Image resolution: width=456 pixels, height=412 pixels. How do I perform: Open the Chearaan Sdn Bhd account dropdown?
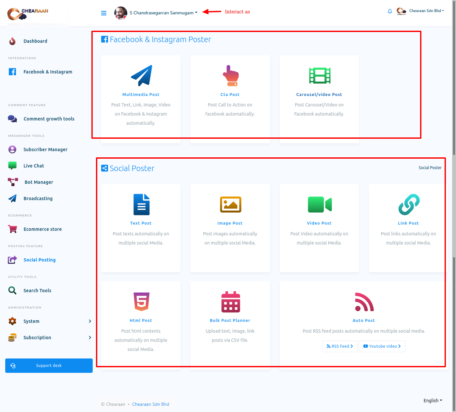click(x=426, y=11)
